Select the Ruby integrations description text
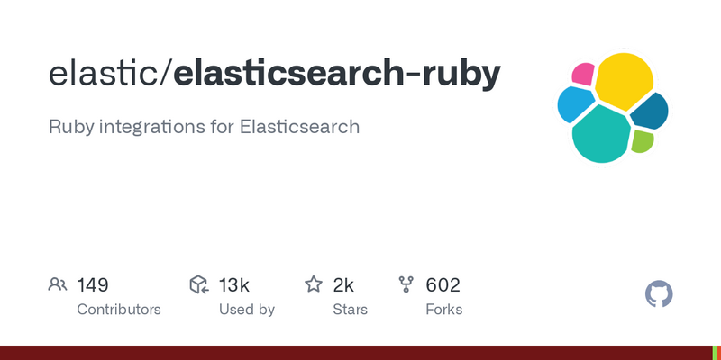This screenshot has width=721, height=360. (205, 127)
